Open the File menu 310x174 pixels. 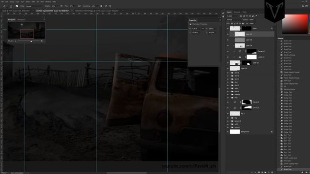tap(2, 2)
